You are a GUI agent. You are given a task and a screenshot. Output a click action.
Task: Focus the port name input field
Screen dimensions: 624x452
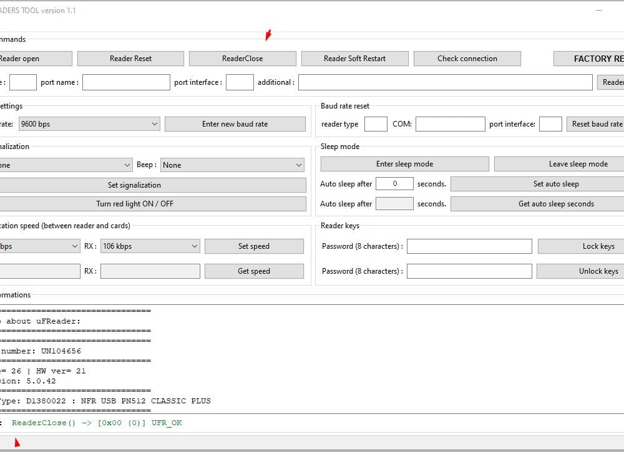126,82
